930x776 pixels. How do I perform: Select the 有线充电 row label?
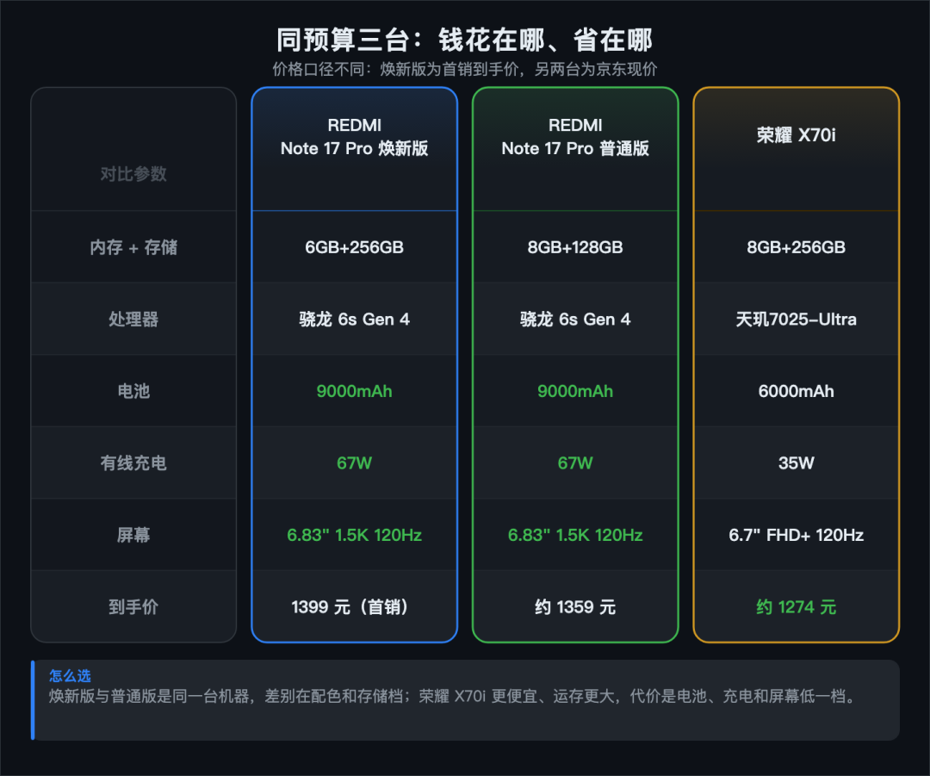point(133,462)
